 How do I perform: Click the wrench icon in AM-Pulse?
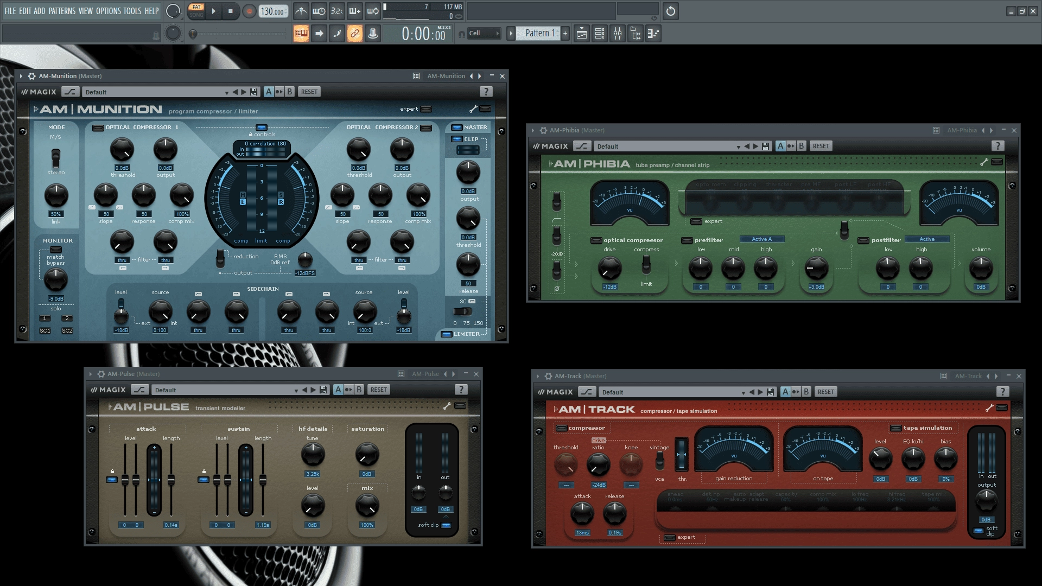click(447, 406)
